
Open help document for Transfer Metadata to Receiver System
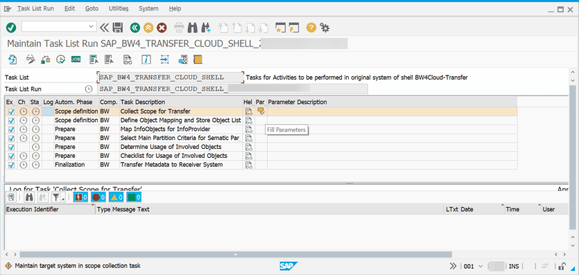click(249, 165)
